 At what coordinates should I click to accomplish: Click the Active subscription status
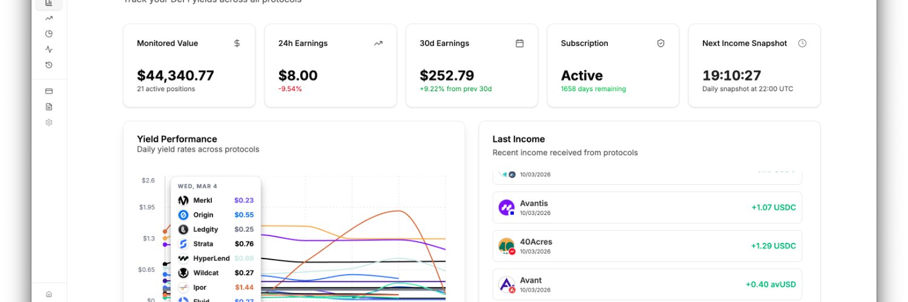point(582,75)
